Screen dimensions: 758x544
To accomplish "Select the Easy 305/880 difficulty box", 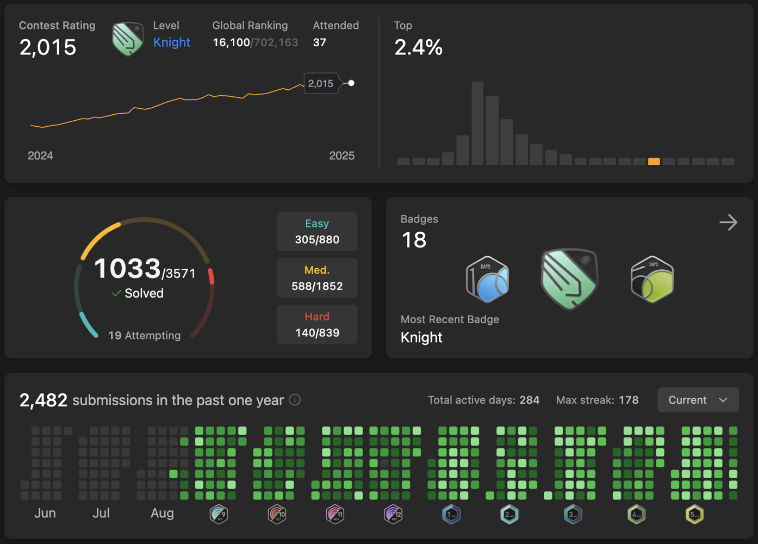I will coord(317,231).
